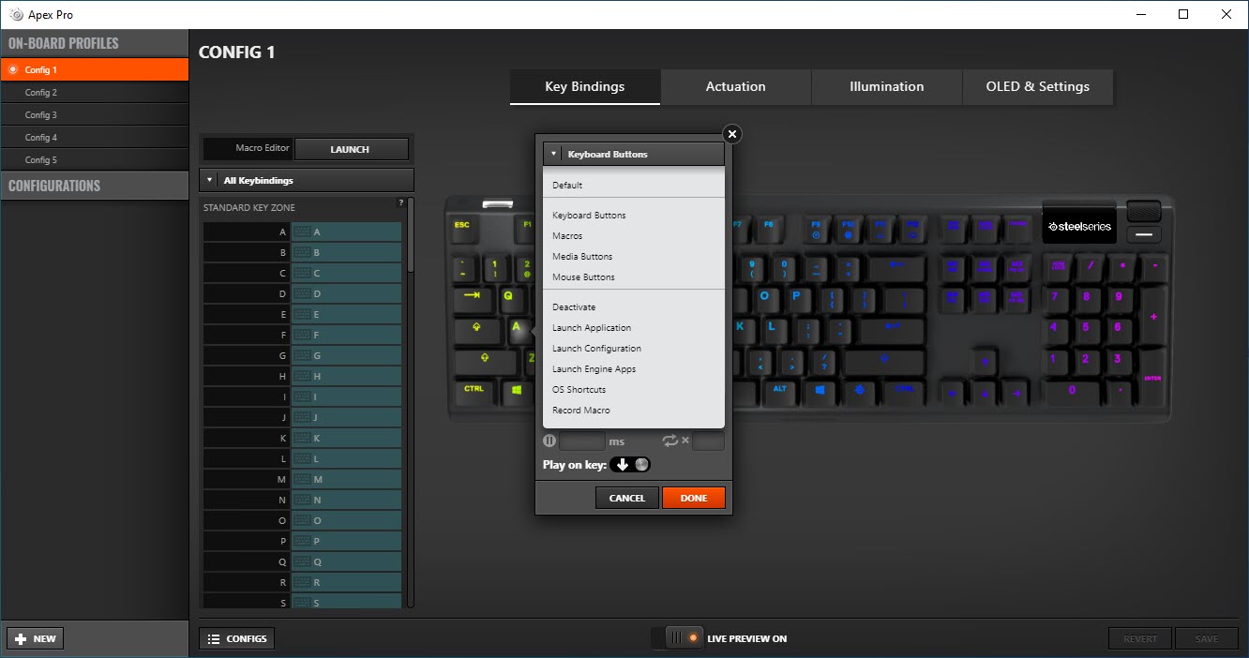Select on-board profile Config 2
This screenshot has height=658, width=1249.
click(x=94, y=92)
